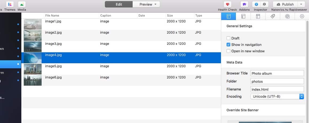Select the hexagon nut inspector tab

[302, 16]
